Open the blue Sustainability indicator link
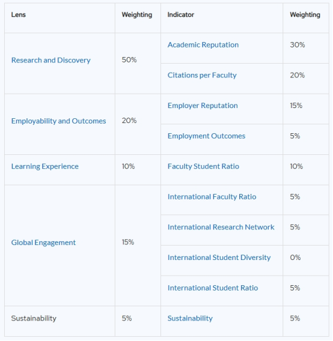Viewport: 333px width, 341px height. tap(190, 319)
